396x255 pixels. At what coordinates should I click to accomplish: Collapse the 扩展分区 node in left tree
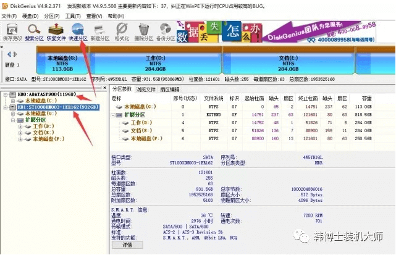click(x=13, y=120)
